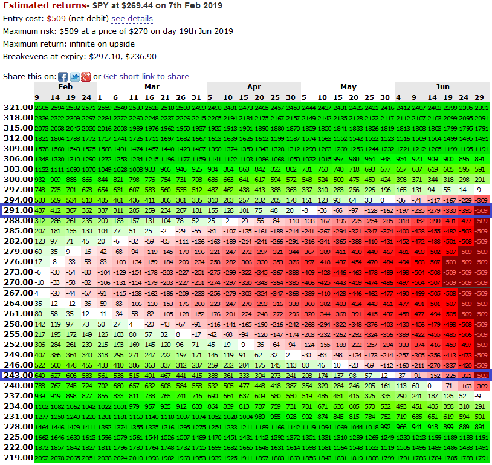Click the Twitter share icon

pos(74,77)
